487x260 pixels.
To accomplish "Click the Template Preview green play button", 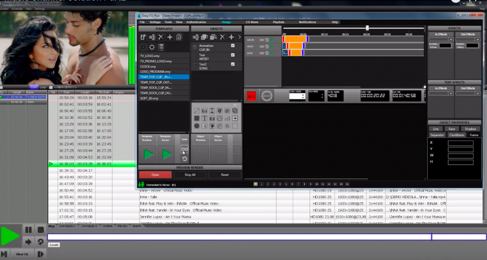I will [149, 154].
